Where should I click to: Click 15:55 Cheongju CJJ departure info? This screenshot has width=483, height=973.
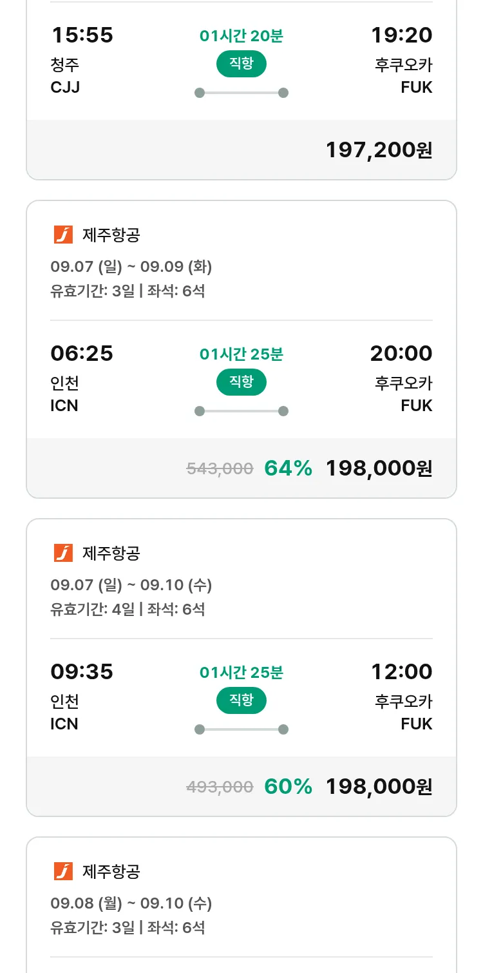[x=82, y=35]
